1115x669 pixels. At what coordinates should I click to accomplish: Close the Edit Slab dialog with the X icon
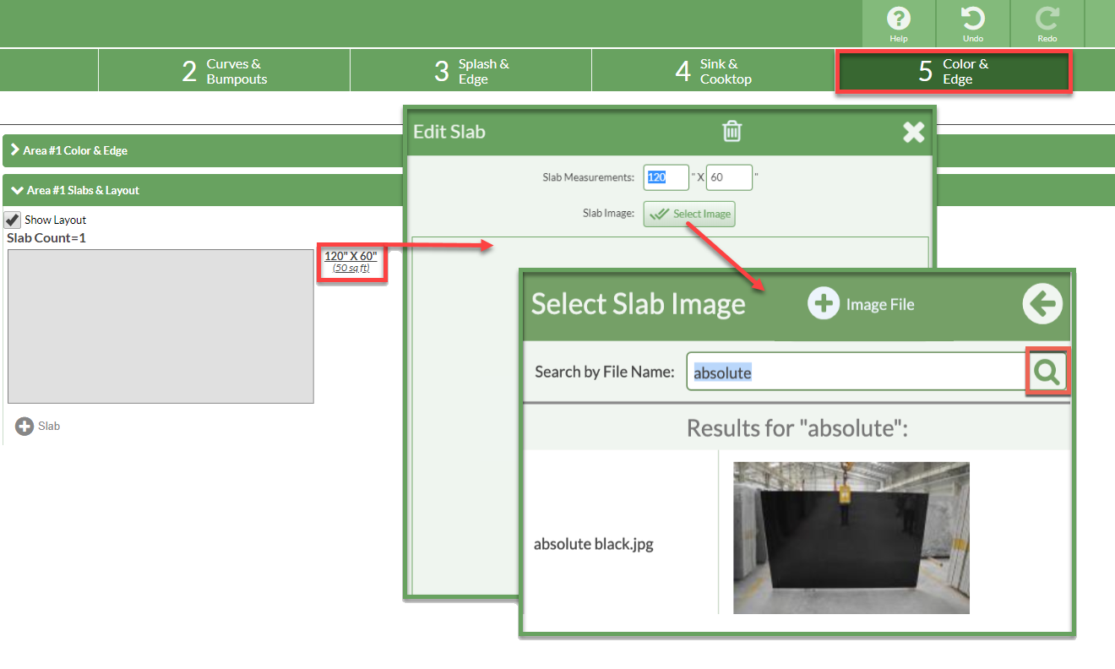tap(913, 131)
